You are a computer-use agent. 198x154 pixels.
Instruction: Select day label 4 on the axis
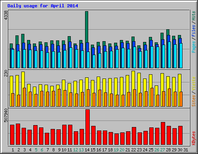(x=30, y=150)
